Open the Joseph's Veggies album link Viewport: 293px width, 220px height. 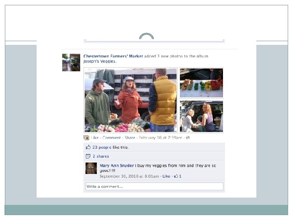click(x=100, y=62)
